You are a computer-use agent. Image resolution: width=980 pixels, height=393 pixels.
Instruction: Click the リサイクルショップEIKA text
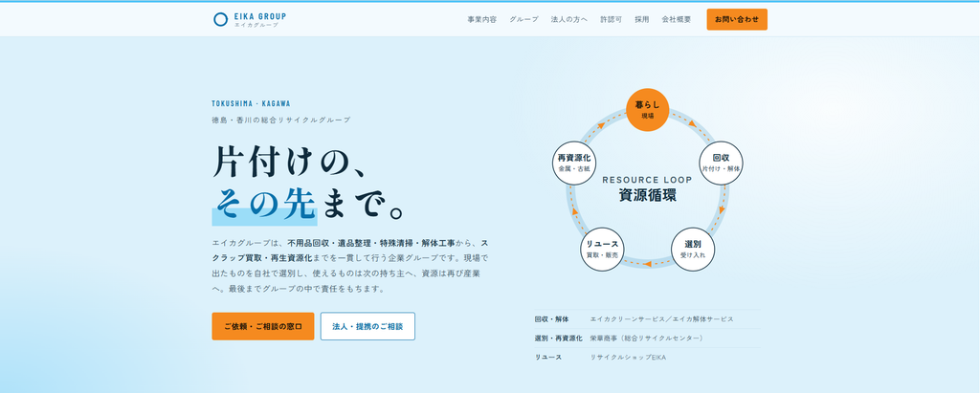pyautogui.click(x=628, y=358)
